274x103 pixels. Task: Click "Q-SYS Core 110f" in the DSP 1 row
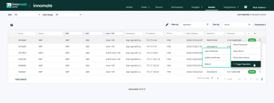coord(113,53)
